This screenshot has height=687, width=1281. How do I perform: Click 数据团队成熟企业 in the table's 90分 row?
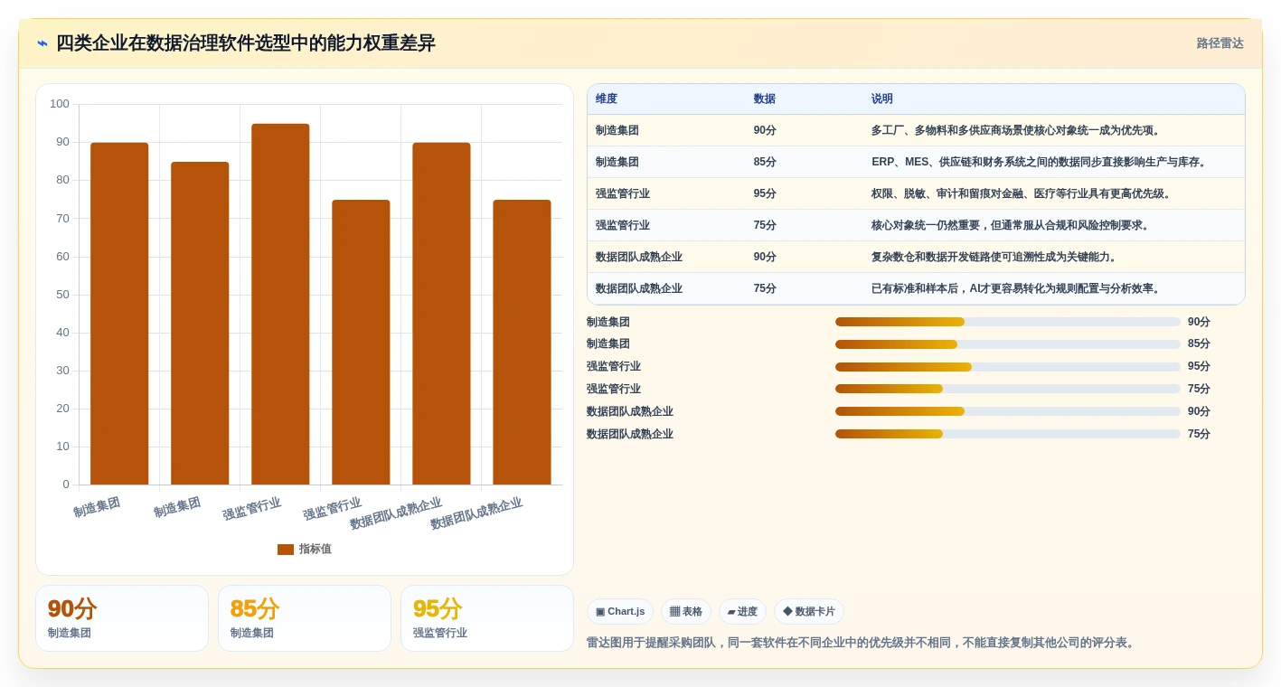pyautogui.click(x=639, y=257)
